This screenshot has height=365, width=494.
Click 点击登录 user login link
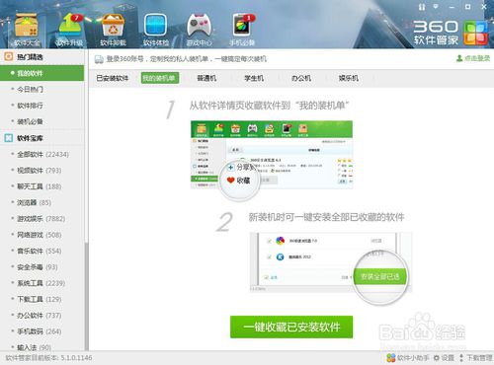[473, 58]
